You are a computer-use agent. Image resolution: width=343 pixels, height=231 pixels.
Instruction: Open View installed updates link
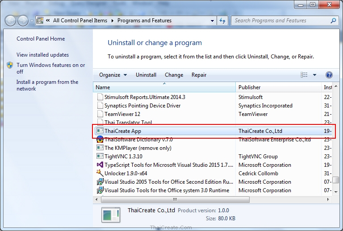coord(43,55)
